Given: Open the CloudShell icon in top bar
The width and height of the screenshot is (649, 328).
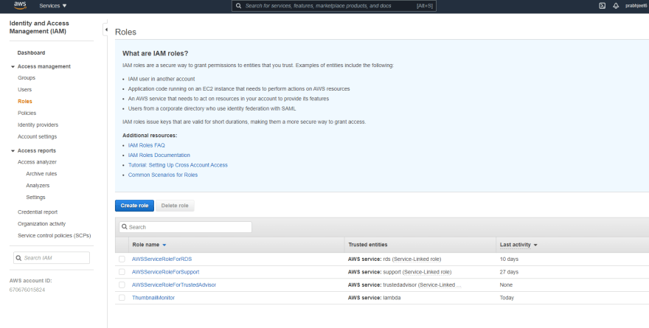Looking at the screenshot, I should click(603, 6).
